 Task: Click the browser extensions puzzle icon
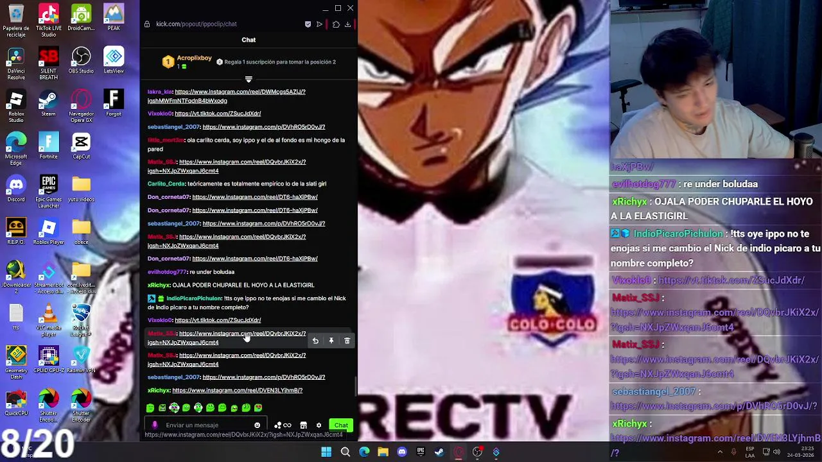[x=336, y=24]
